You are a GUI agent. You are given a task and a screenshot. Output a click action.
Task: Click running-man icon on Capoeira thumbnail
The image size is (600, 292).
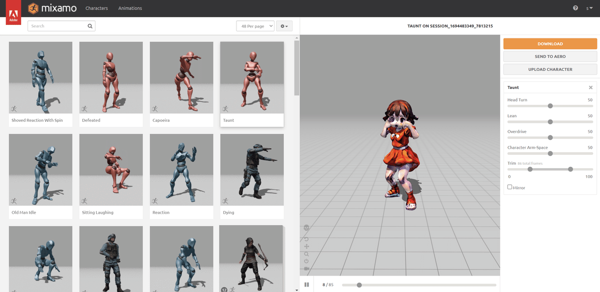click(x=154, y=109)
